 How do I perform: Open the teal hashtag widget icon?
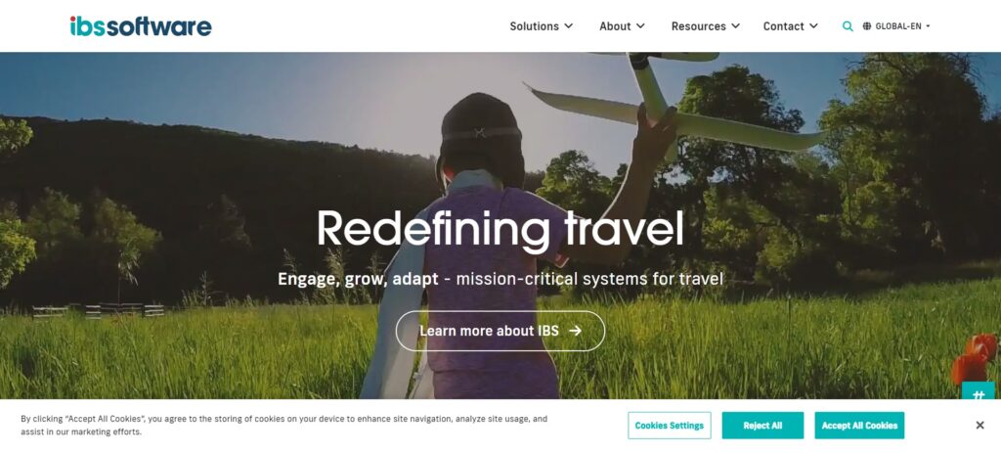(x=978, y=392)
